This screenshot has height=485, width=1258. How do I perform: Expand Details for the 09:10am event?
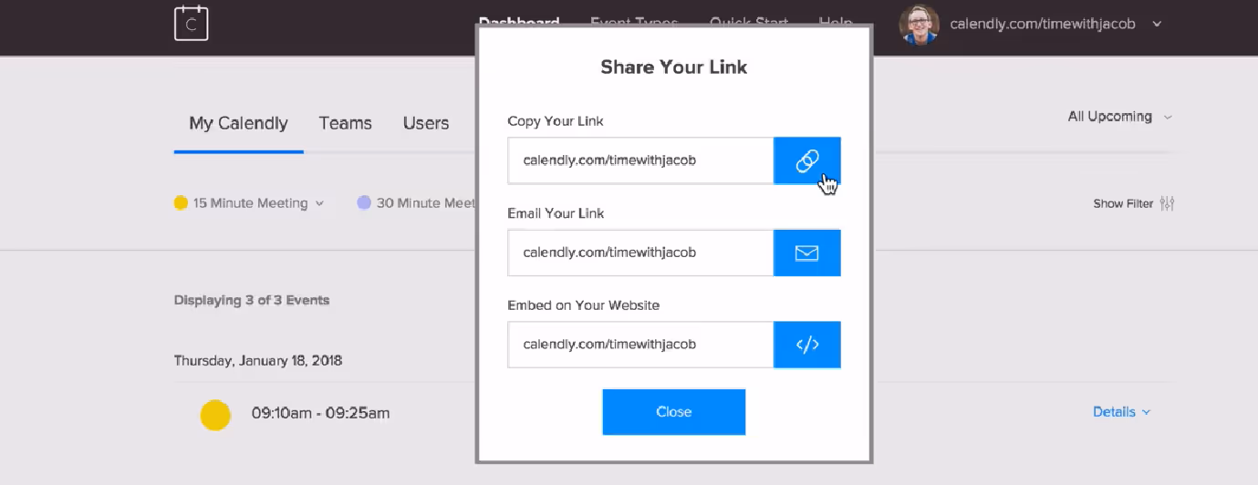point(1121,412)
